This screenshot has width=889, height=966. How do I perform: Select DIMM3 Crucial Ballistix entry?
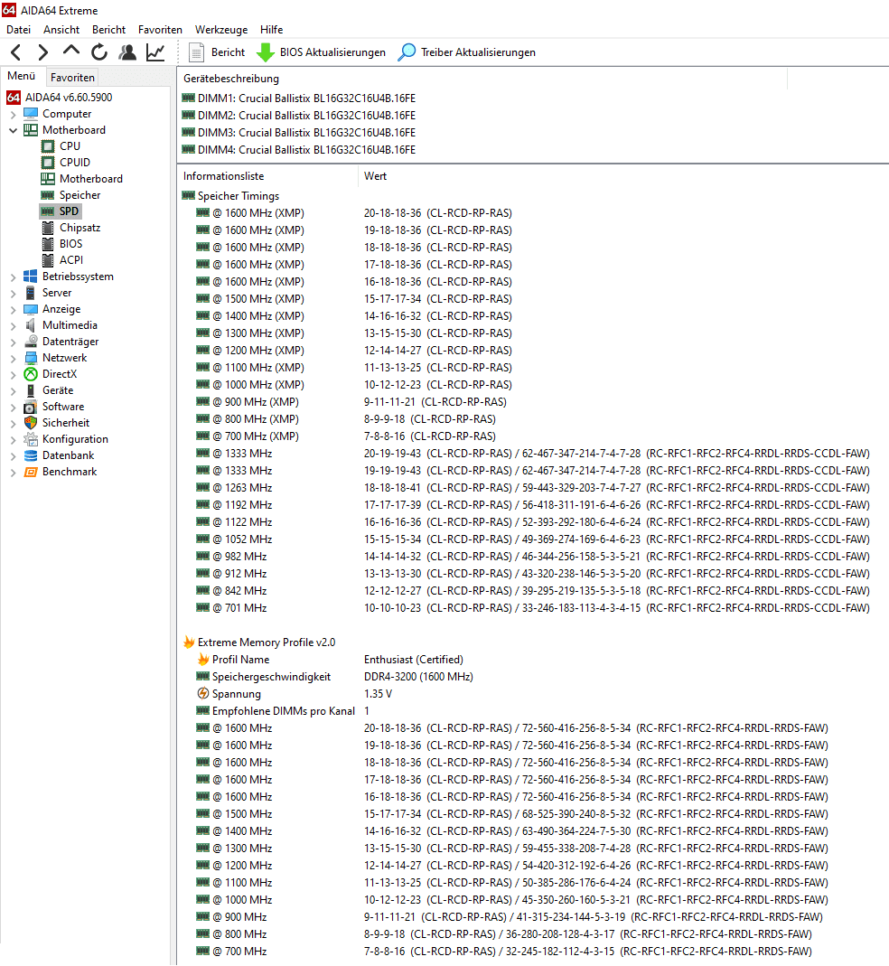(x=299, y=133)
